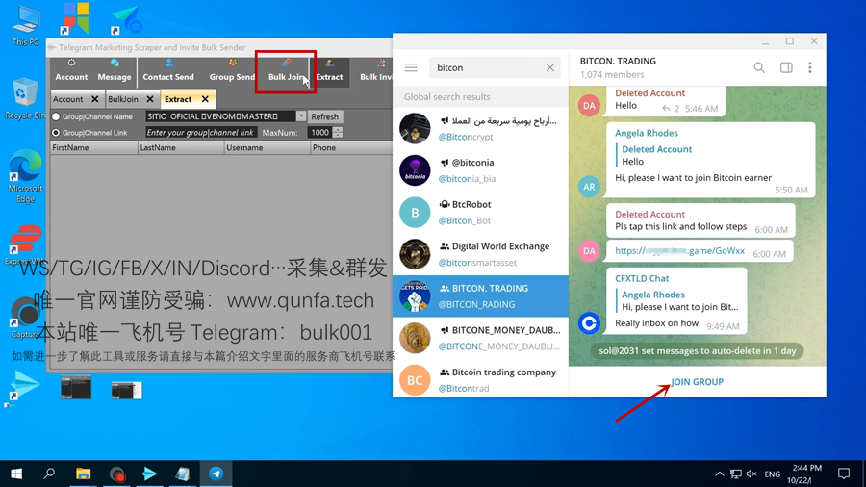Click the Telegram icon in the taskbar
Image resolution: width=866 pixels, height=487 pixels.
(x=216, y=474)
